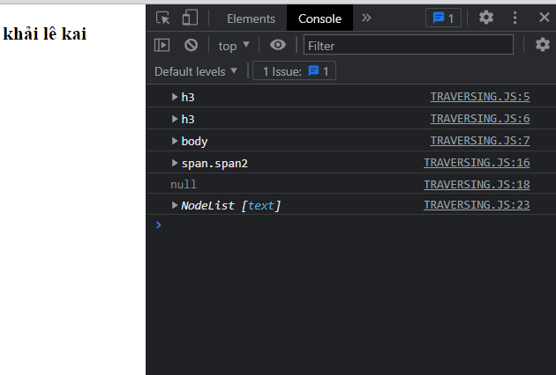Image resolution: width=556 pixels, height=375 pixels.
Task: Click the heading 'khải lê kai' on page
Action: pos(45,34)
